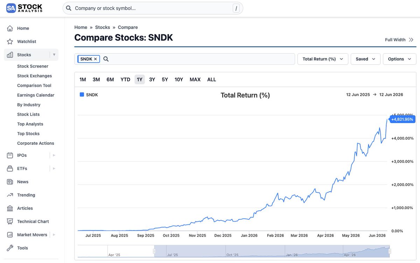Click the left range navigator handle
The height and width of the screenshot is (263, 420).
(x=154, y=251)
